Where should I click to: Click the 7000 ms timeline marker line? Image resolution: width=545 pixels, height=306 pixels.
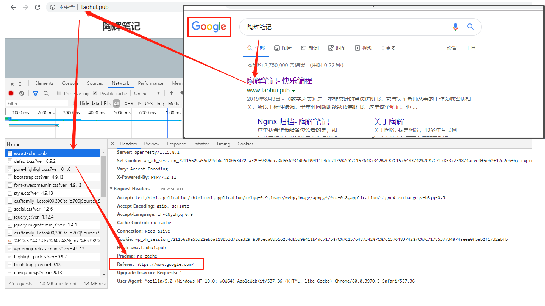[167, 121]
